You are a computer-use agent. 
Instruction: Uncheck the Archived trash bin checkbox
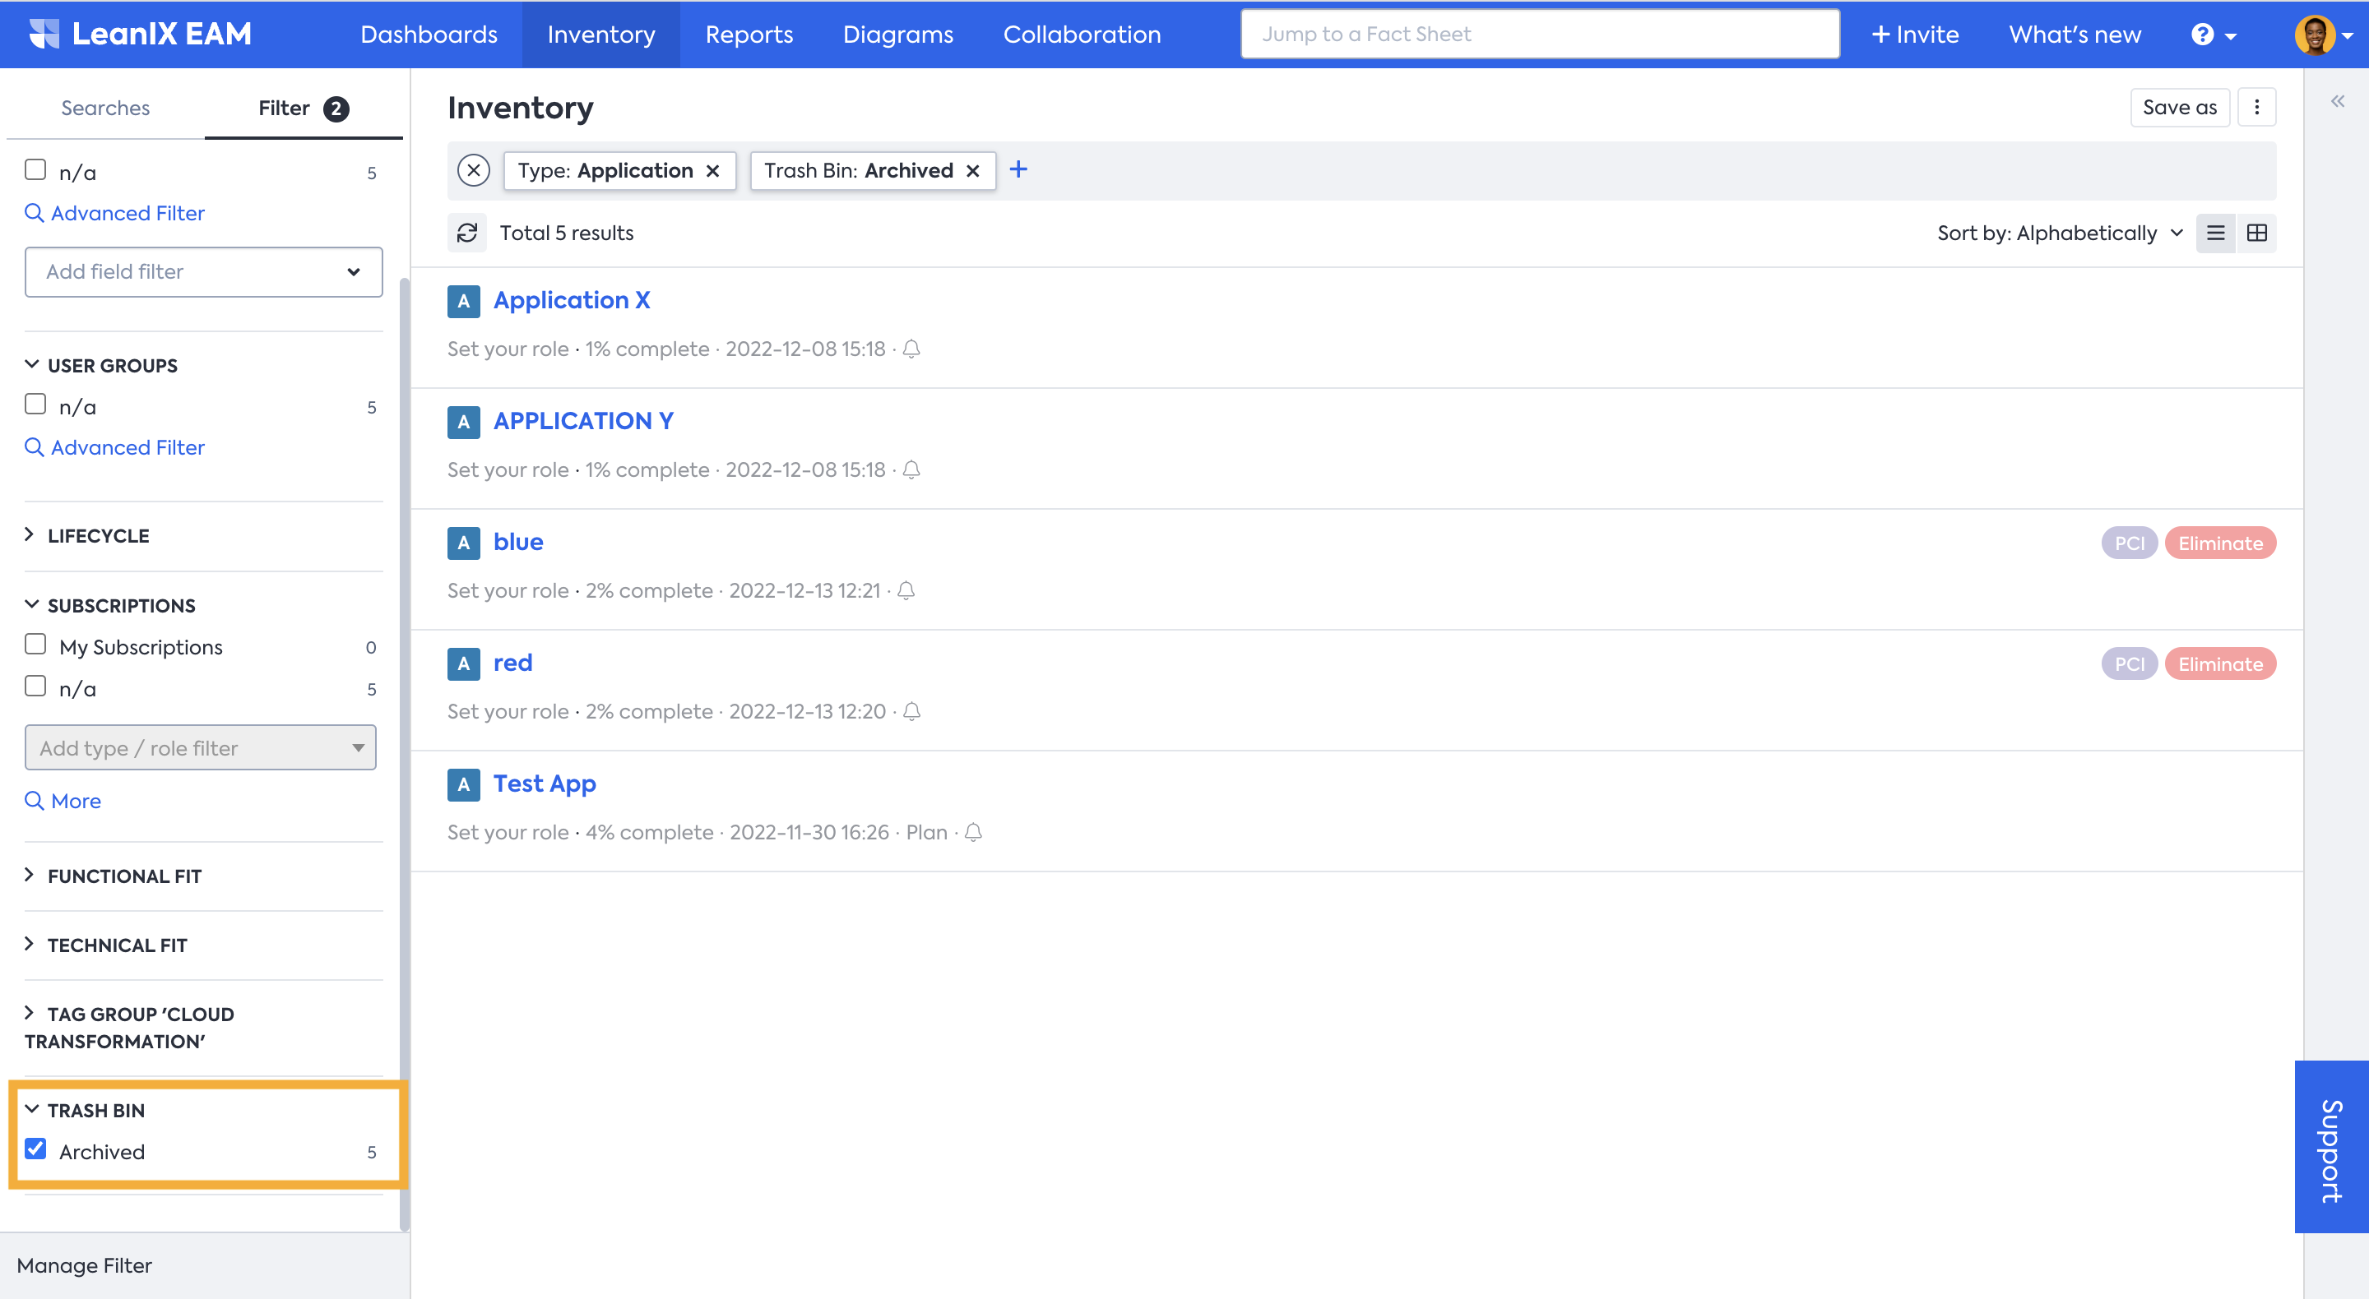pyautogui.click(x=36, y=1149)
